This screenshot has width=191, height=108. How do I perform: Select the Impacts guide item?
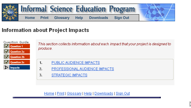(x=20, y=67)
